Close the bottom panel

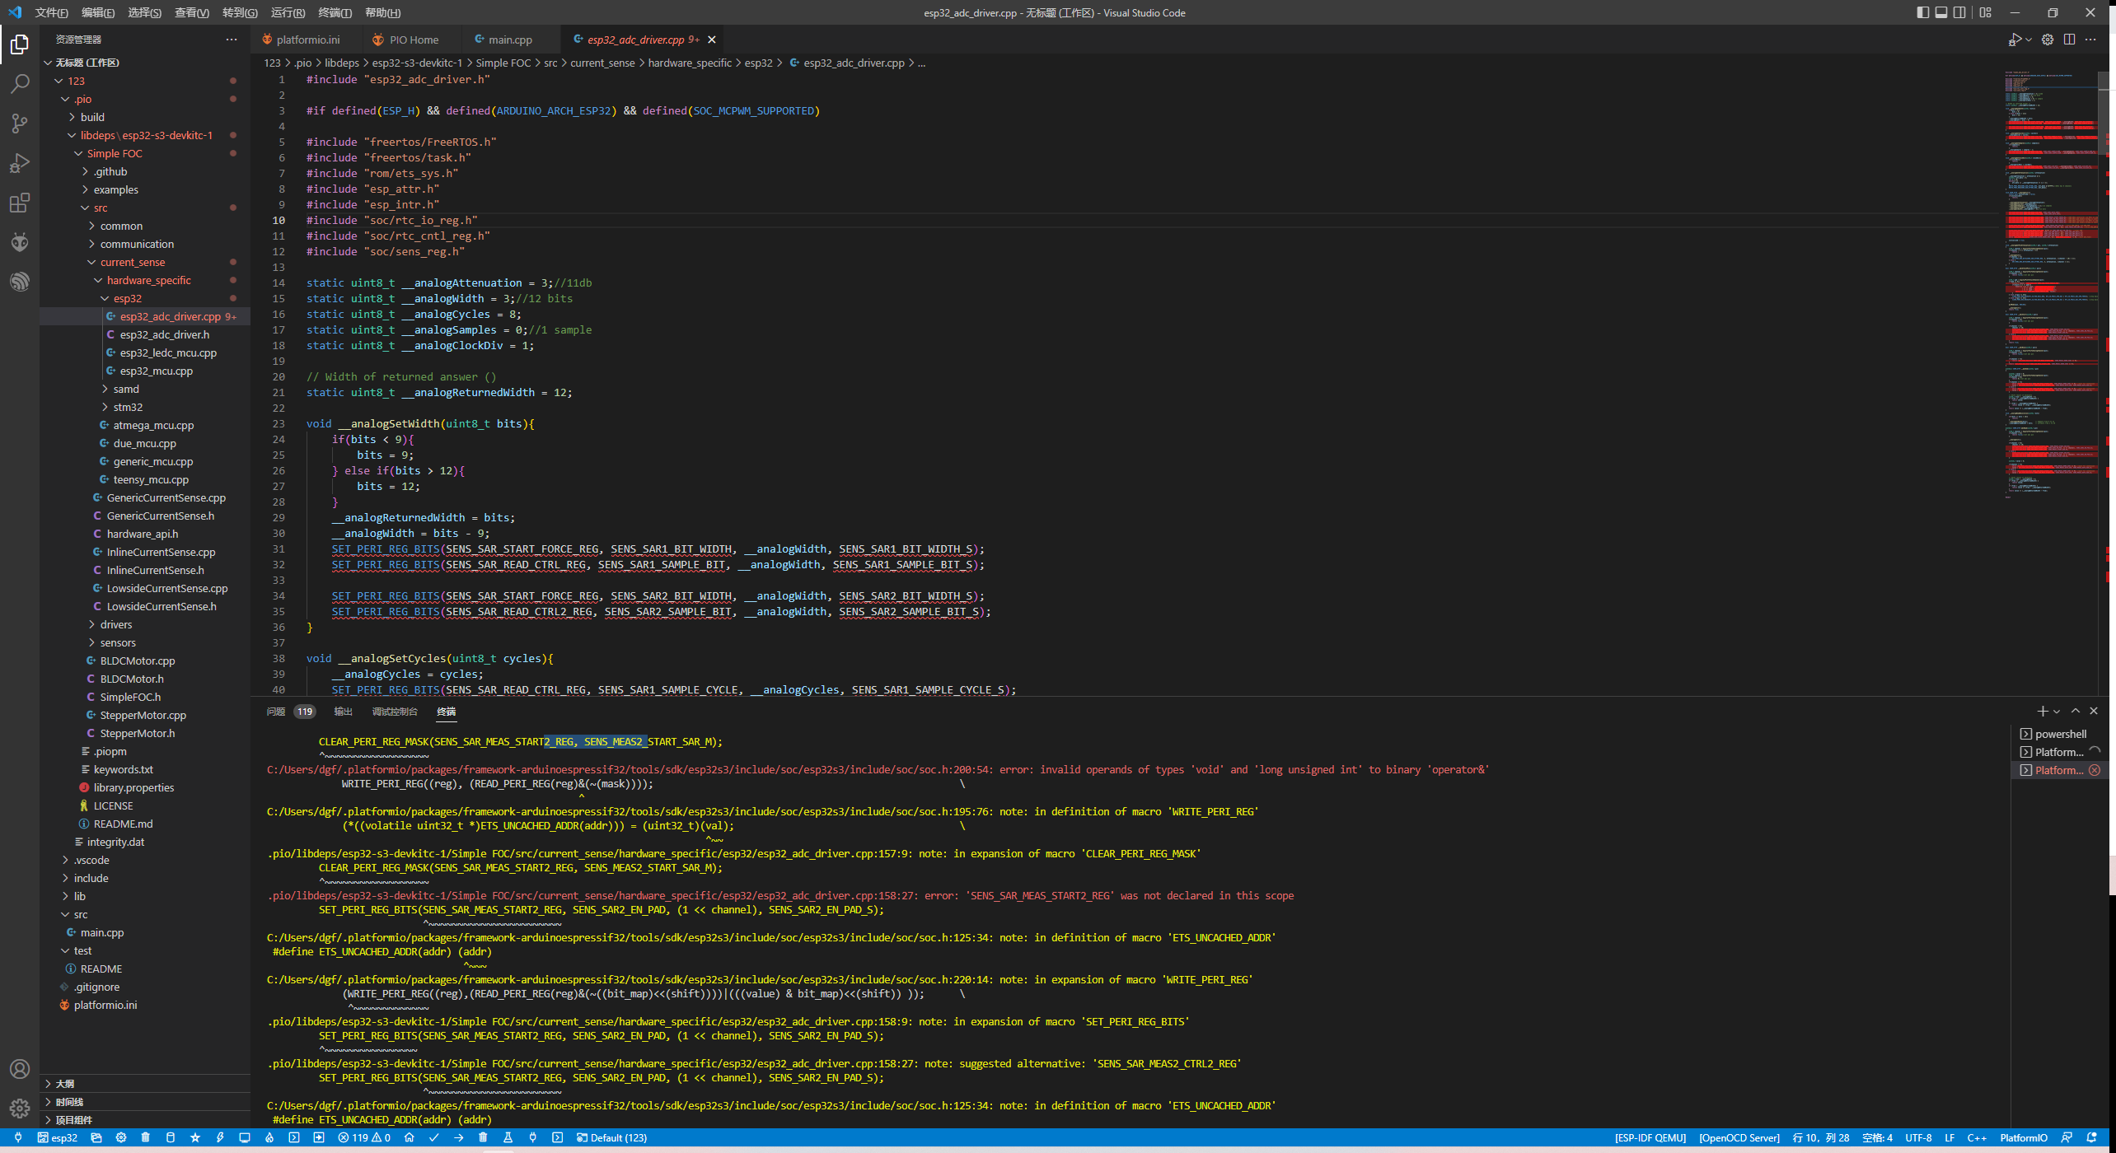[2094, 711]
